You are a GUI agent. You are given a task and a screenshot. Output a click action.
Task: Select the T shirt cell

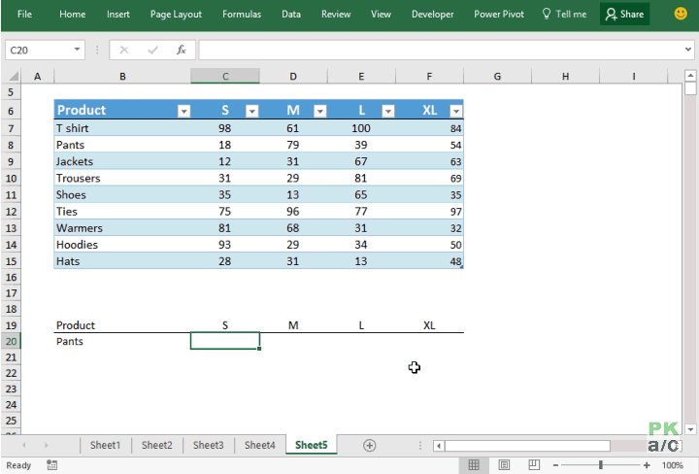click(x=122, y=128)
